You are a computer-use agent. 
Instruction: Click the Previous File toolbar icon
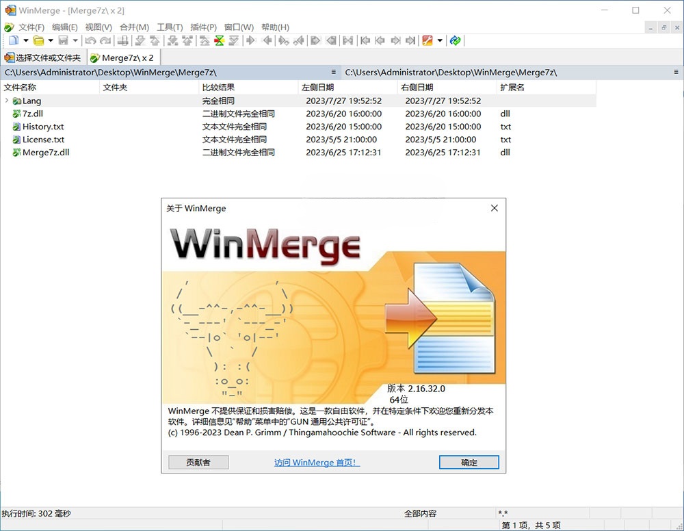click(x=380, y=40)
